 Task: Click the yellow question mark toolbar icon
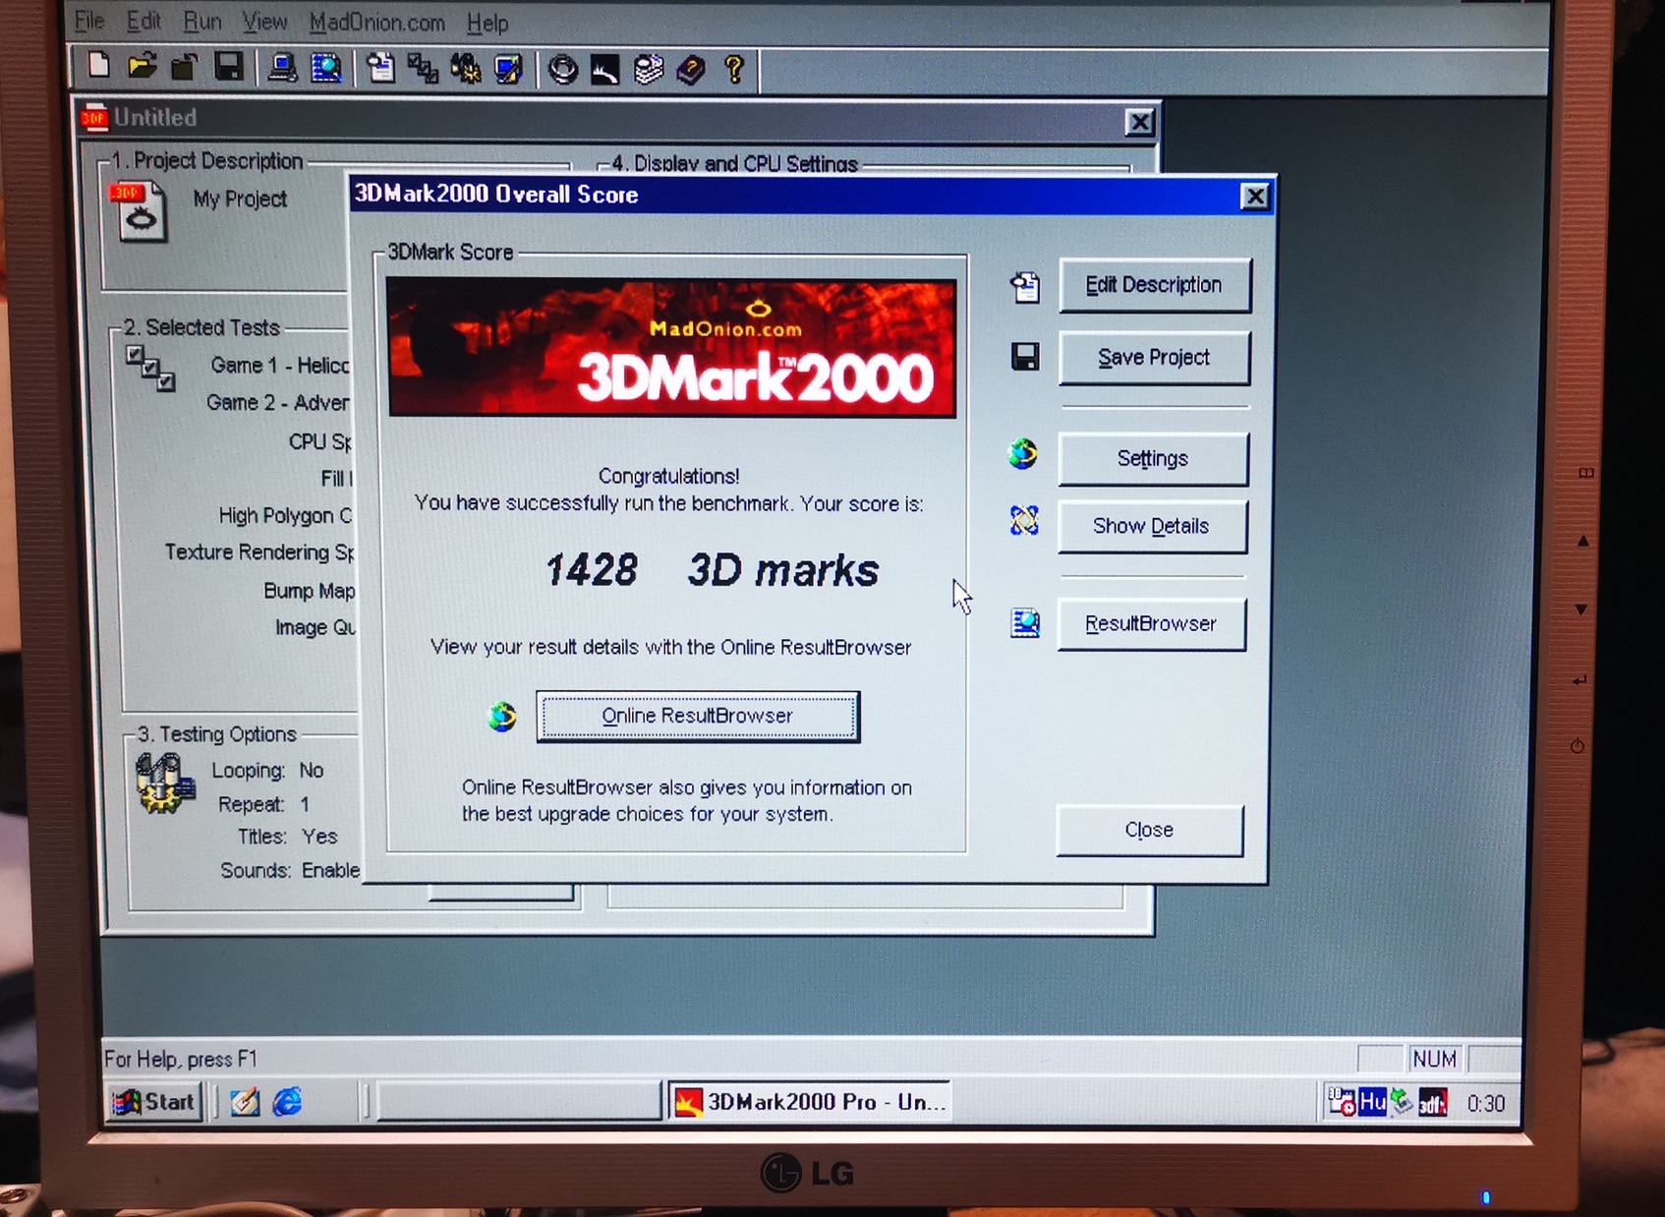(x=734, y=70)
